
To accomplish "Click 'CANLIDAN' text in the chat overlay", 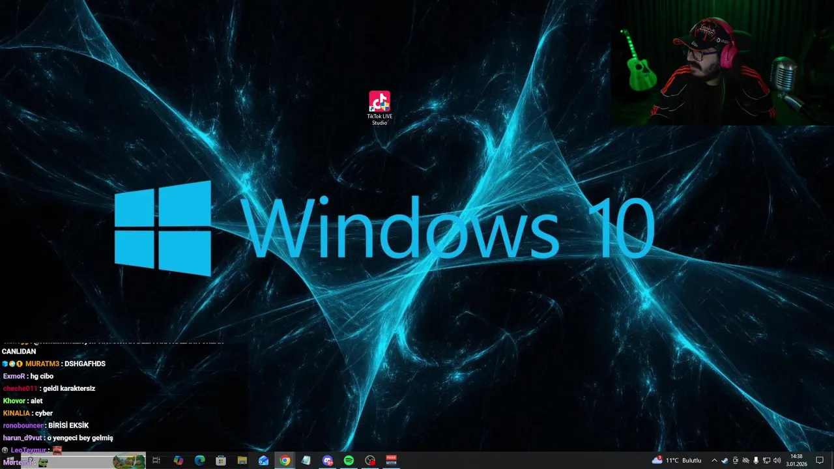I will (x=19, y=351).
